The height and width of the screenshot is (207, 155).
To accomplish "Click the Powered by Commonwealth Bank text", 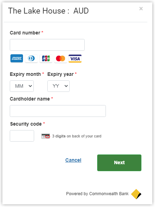I will [98, 194].
